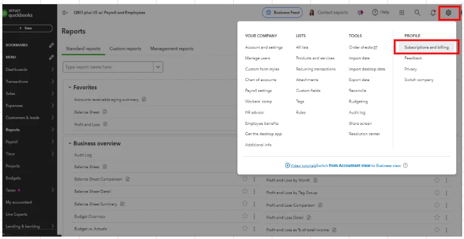This screenshot has height=239, width=464.
Task: Open Chart of accounts from menu
Action: 260,80
